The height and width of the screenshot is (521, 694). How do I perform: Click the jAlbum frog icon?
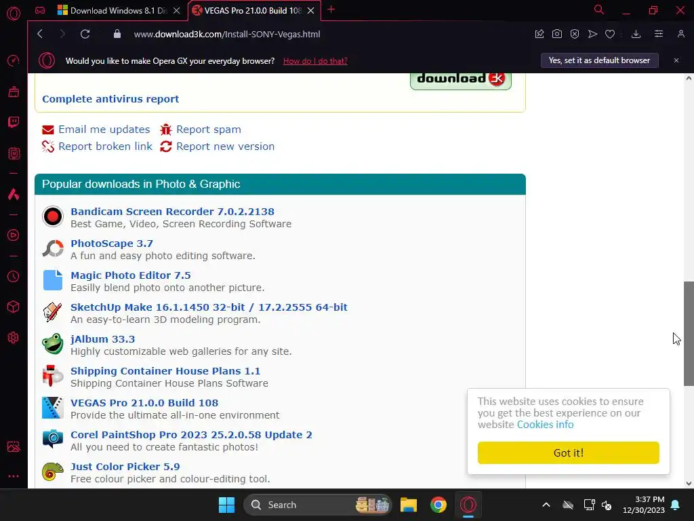[x=53, y=344]
